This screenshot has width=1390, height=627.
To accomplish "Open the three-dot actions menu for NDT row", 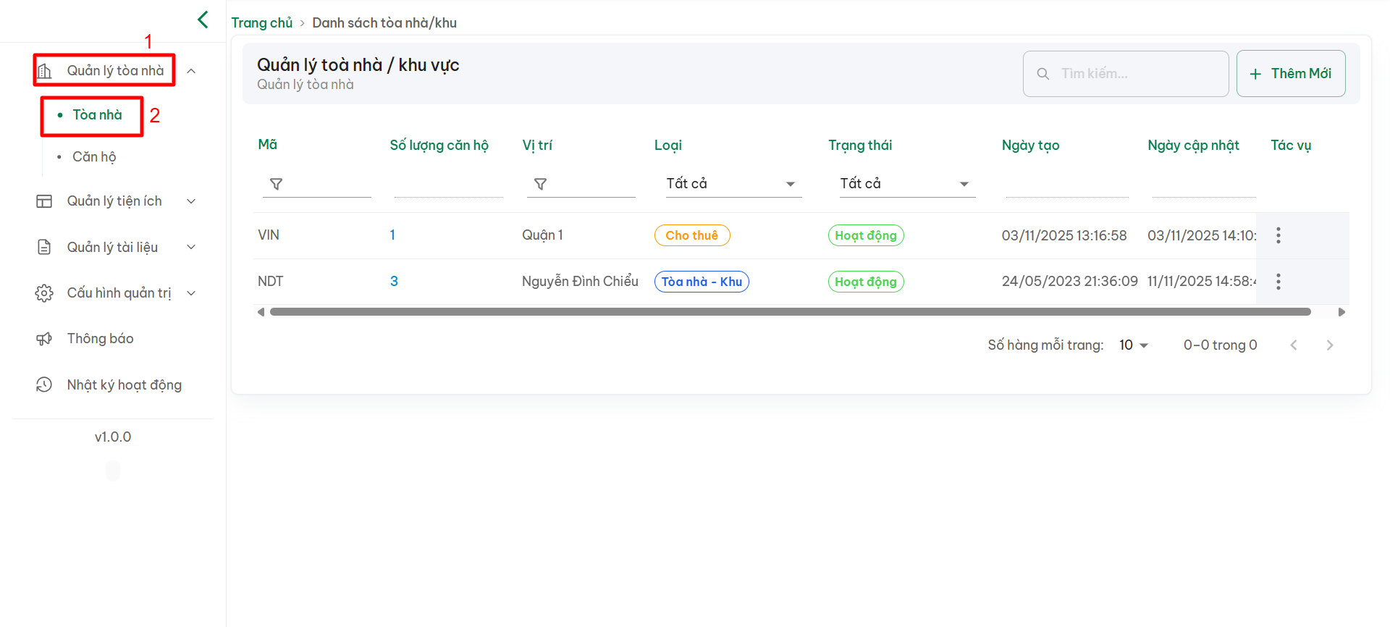I will (1278, 282).
